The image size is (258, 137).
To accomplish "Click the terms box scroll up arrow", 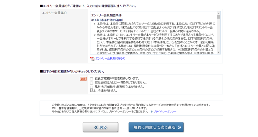I will point(219,13).
